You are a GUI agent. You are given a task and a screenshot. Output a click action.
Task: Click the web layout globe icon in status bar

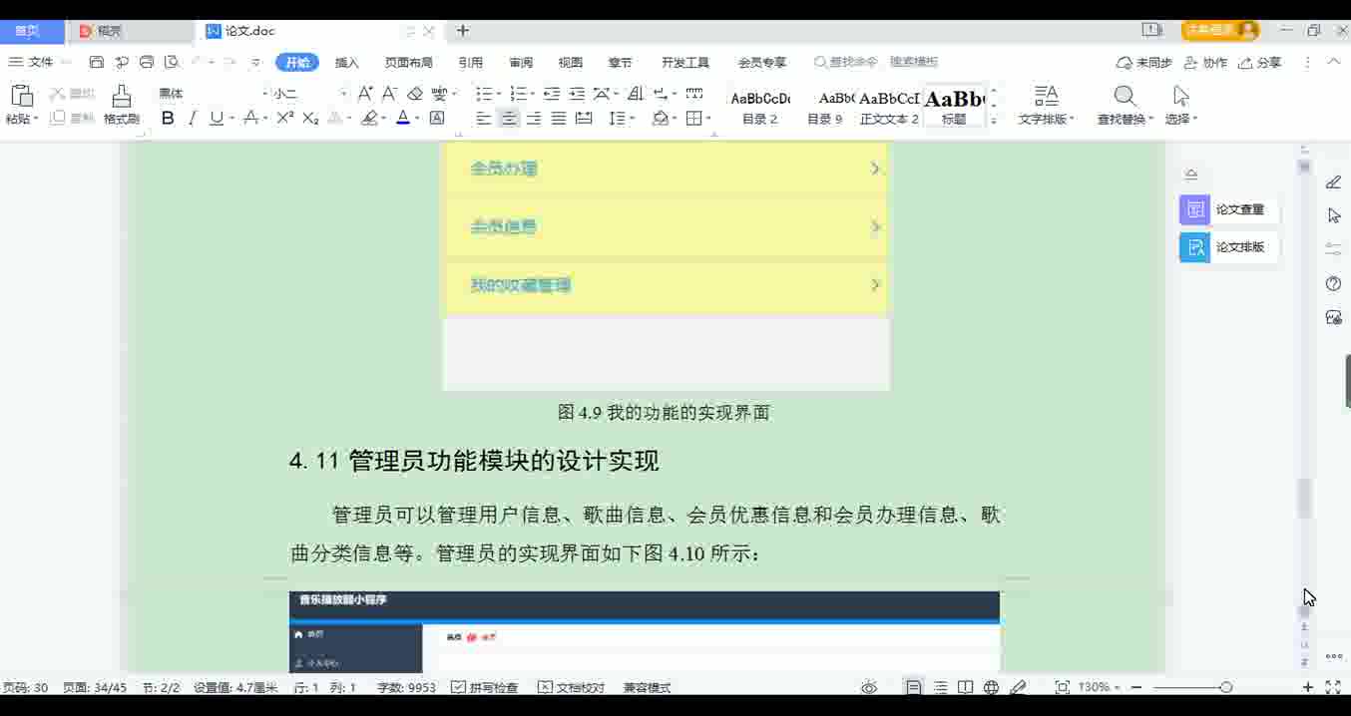[x=991, y=687]
